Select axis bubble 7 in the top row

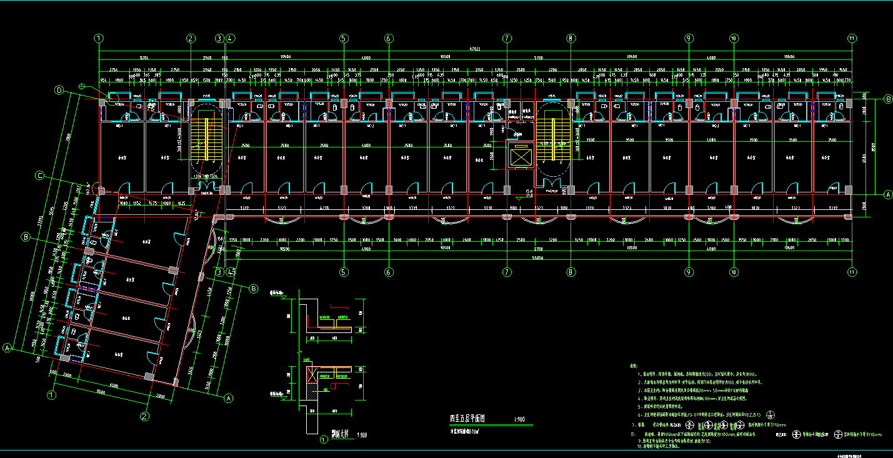point(507,38)
